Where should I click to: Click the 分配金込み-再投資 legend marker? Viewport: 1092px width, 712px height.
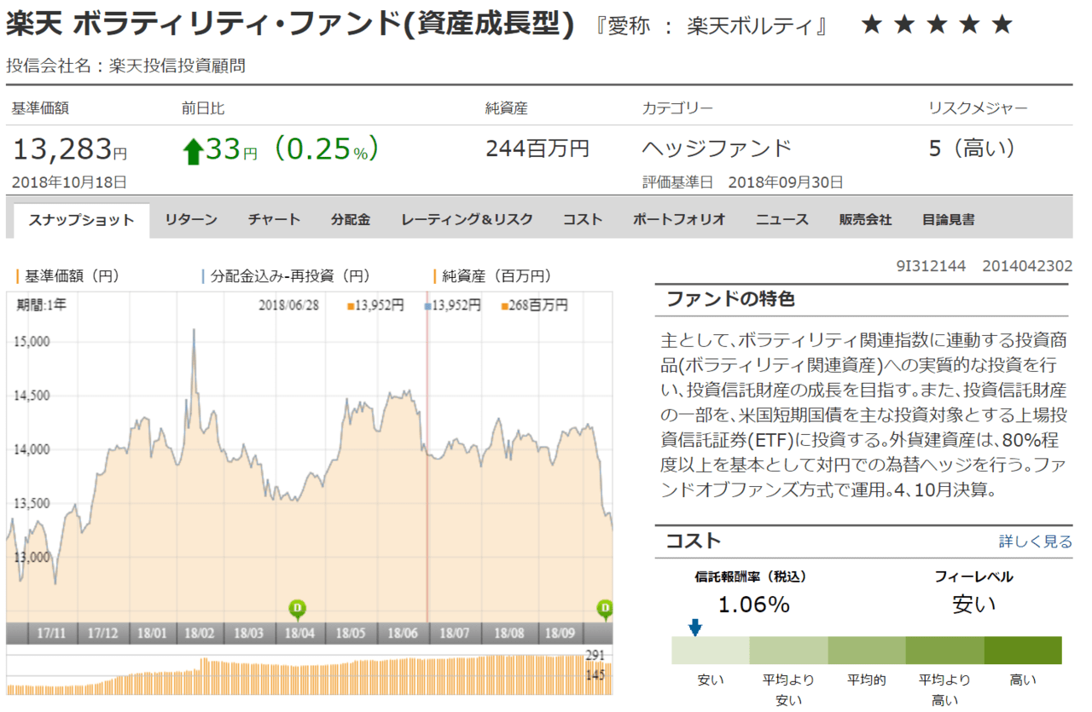(203, 276)
